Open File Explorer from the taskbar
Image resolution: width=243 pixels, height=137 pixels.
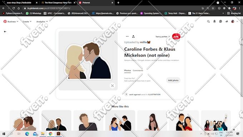[43, 134]
